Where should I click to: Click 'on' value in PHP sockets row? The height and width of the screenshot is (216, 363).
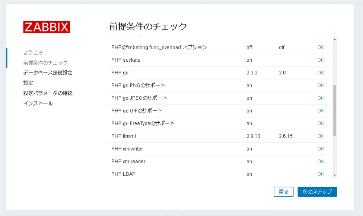(x=249, y=60)
